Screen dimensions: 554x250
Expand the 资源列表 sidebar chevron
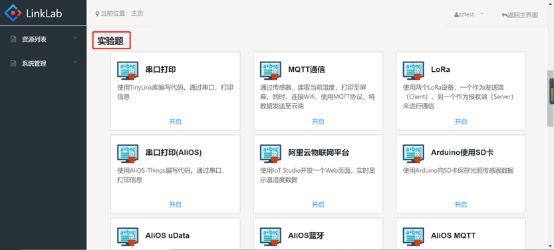(x=75, y=38)
